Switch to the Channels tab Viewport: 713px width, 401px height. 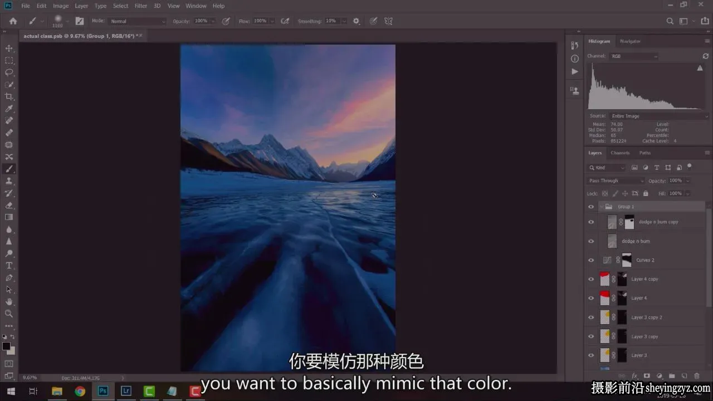(620, 153)
